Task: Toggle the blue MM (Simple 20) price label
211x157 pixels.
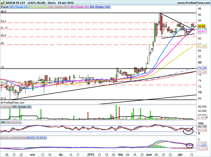Action: [19, 7]
